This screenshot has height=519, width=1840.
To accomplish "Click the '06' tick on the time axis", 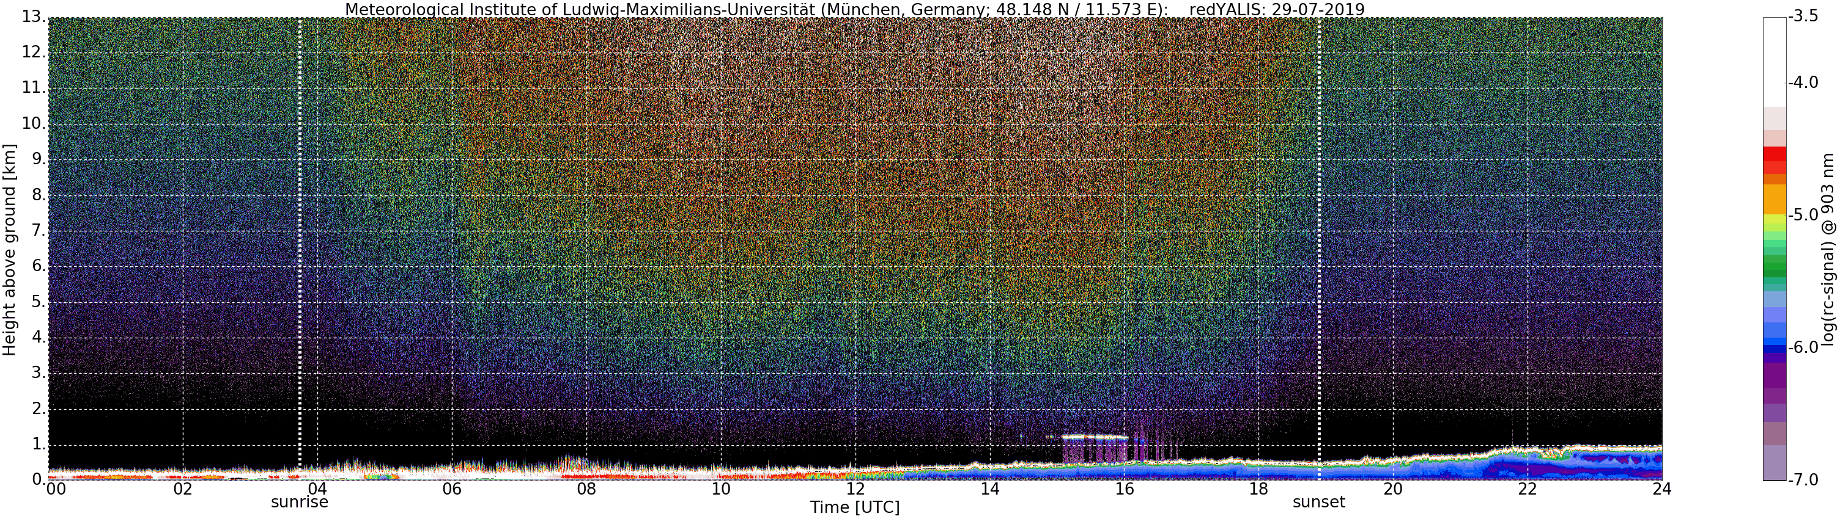I will pos(451,489).
